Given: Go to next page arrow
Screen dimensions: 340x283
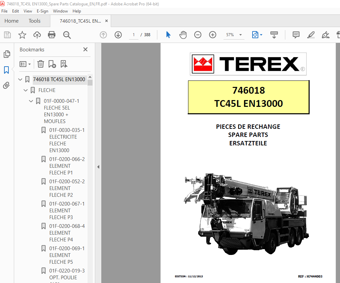Looking at the screenshot, I should (118, 35).
